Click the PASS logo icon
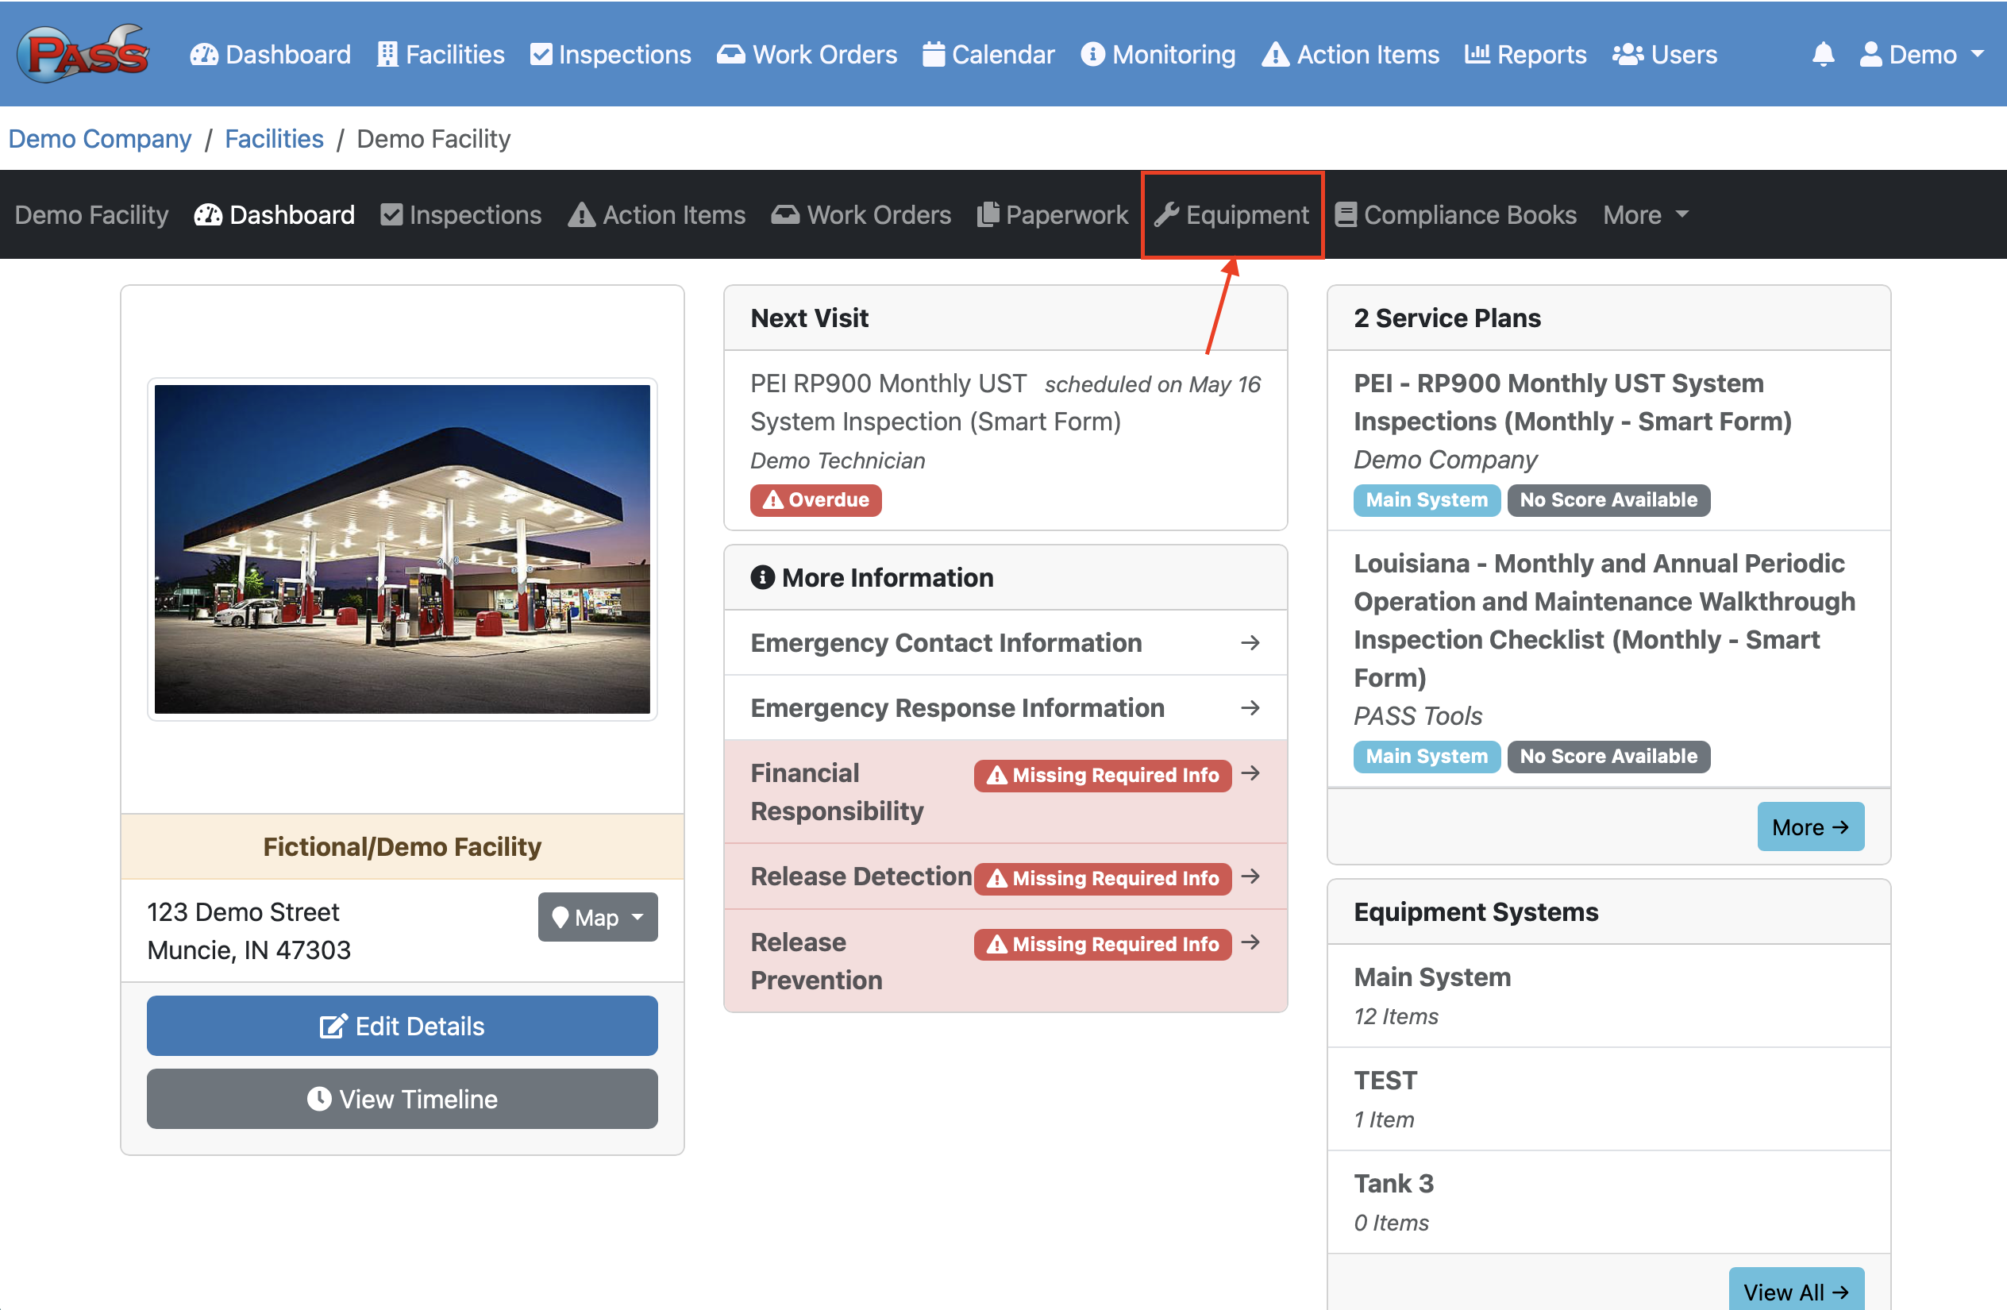 pyautogui.click(x=83, y=54)
